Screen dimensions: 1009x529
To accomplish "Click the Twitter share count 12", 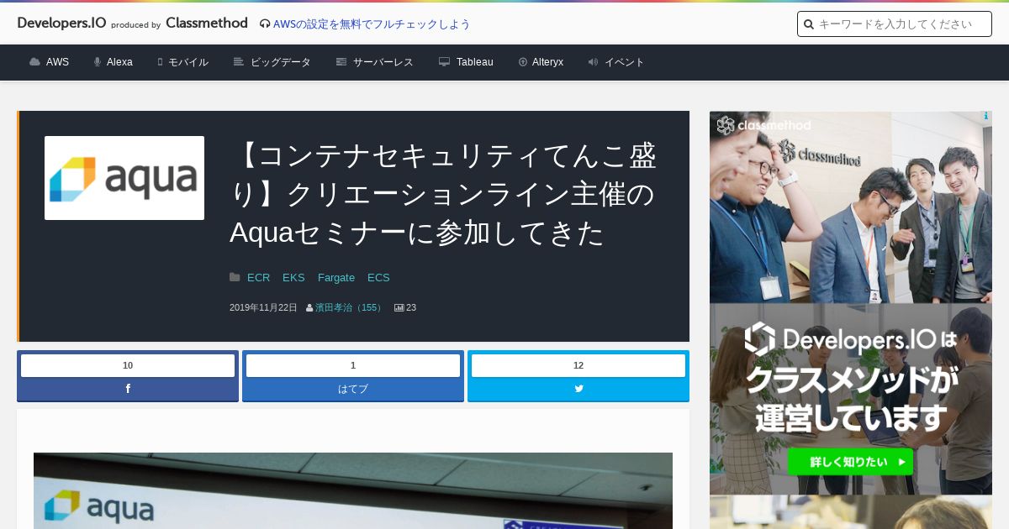I will click(578, 365).
